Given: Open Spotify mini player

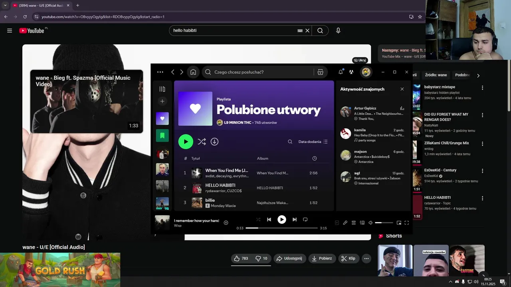Looking at the screenshot, I should coord(399,223).
